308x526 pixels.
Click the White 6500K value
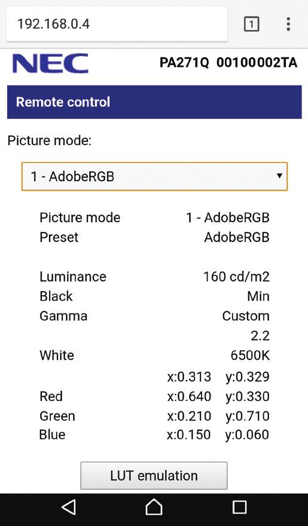pos(250,356)
